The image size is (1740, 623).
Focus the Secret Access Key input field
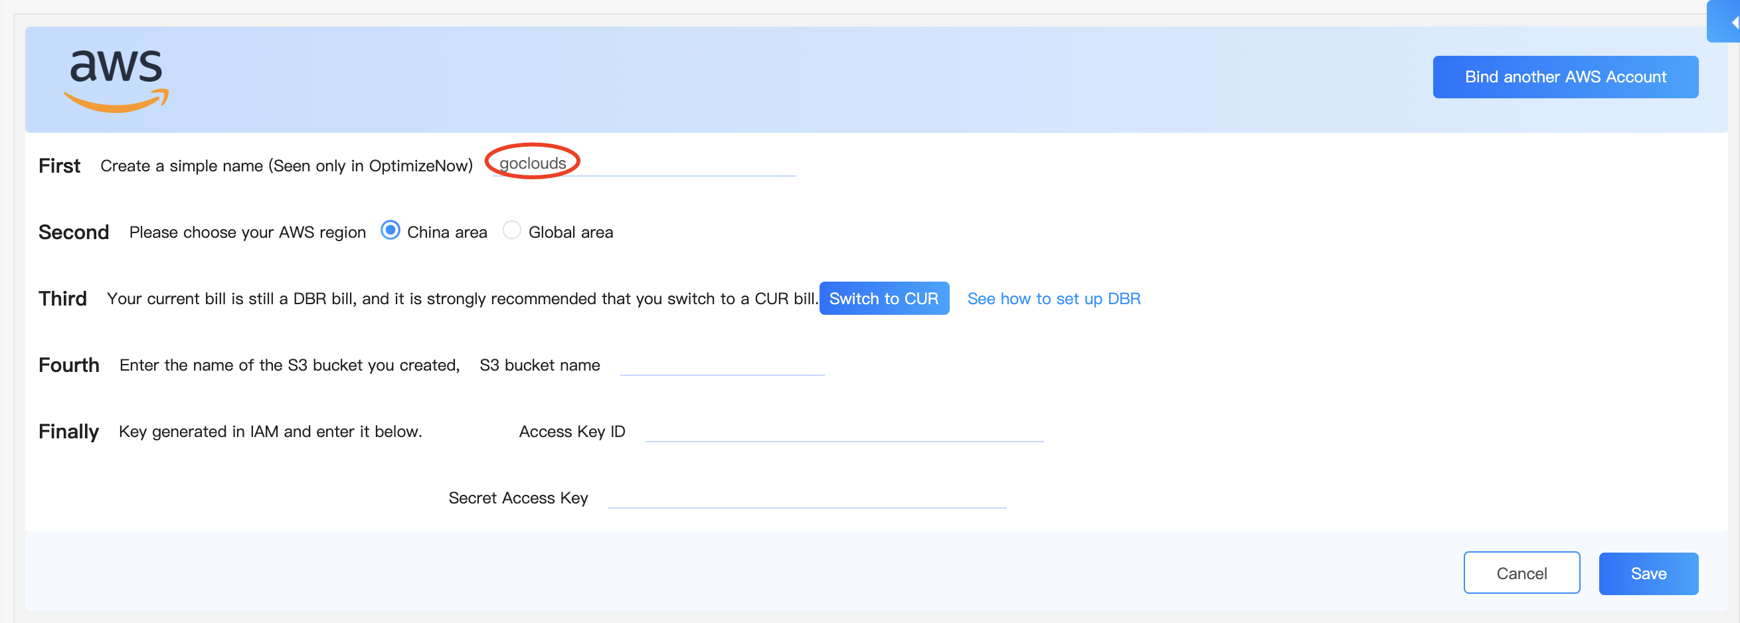807,497
